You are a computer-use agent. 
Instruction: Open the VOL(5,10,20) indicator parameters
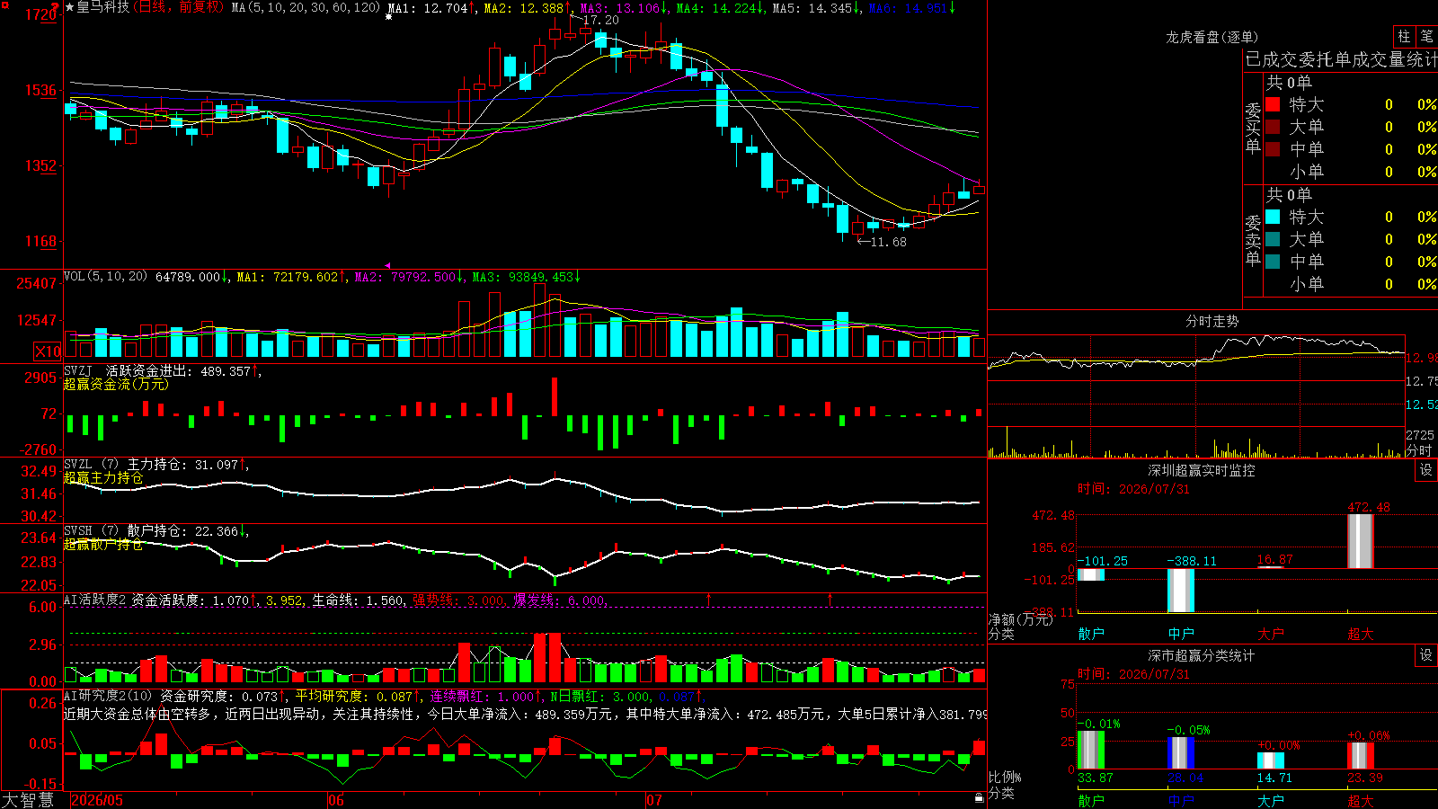(105, 277)
